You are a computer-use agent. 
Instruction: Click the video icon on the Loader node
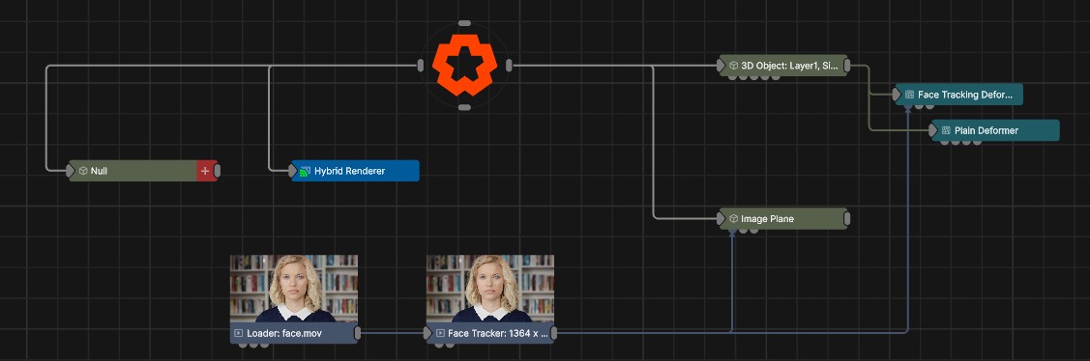coord(239,333)
